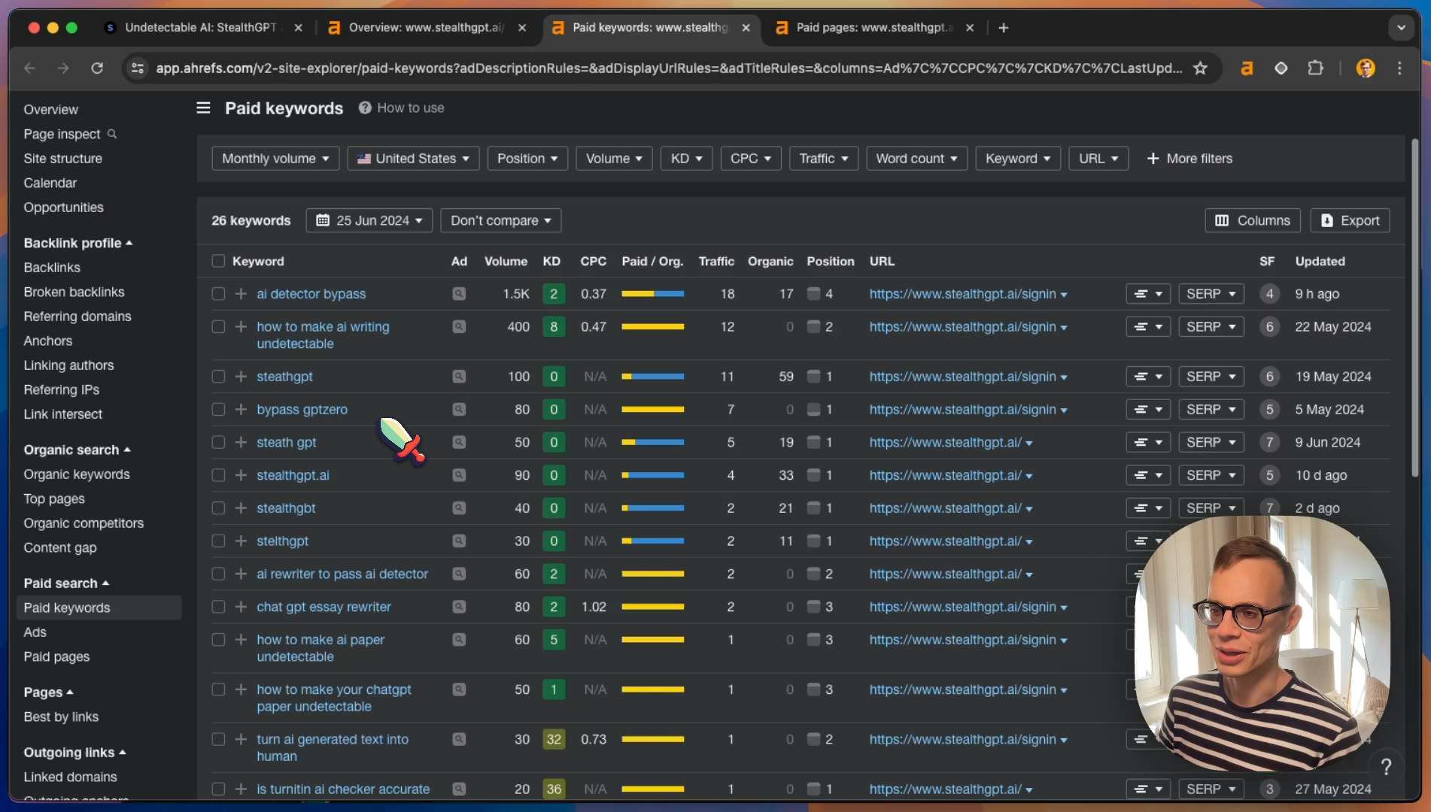Open Ads in the Paid search sidebar
This screenshot has width=1431, height=812.
tap(35, 632)
